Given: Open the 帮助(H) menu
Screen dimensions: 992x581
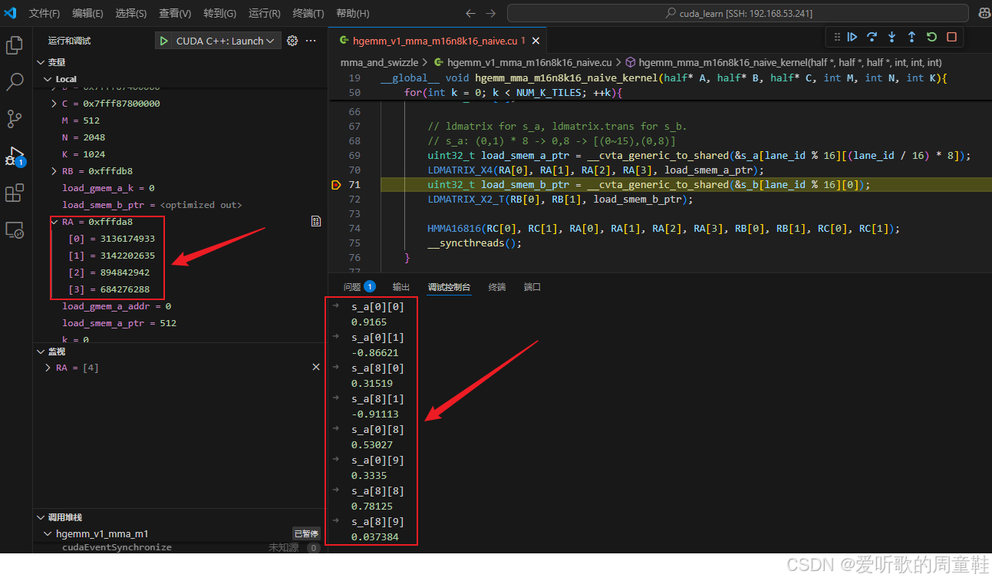Looking at the screenshot, I should (353, 13).
